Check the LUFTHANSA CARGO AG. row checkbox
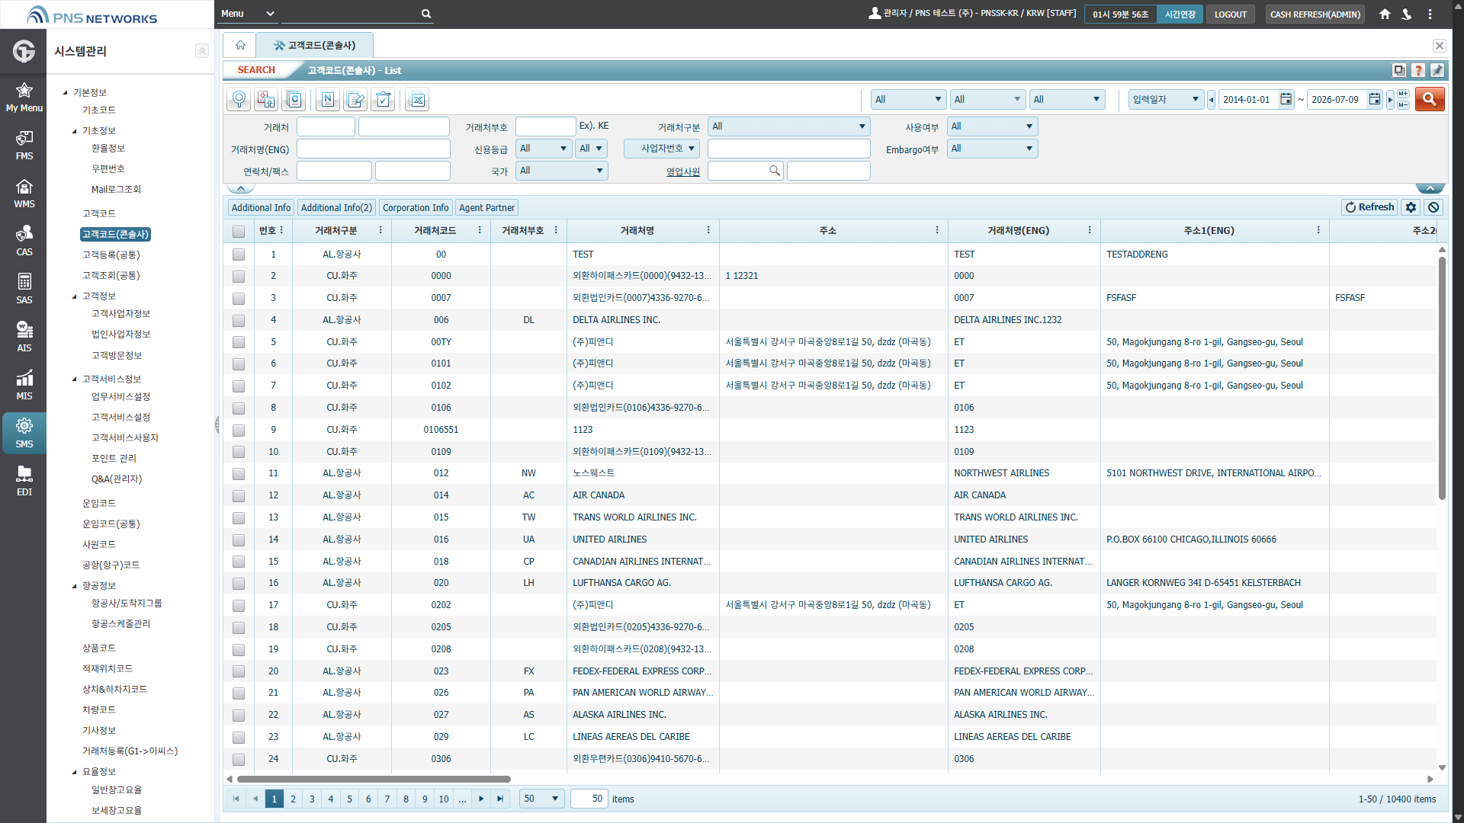 click(x=239, y=583)
